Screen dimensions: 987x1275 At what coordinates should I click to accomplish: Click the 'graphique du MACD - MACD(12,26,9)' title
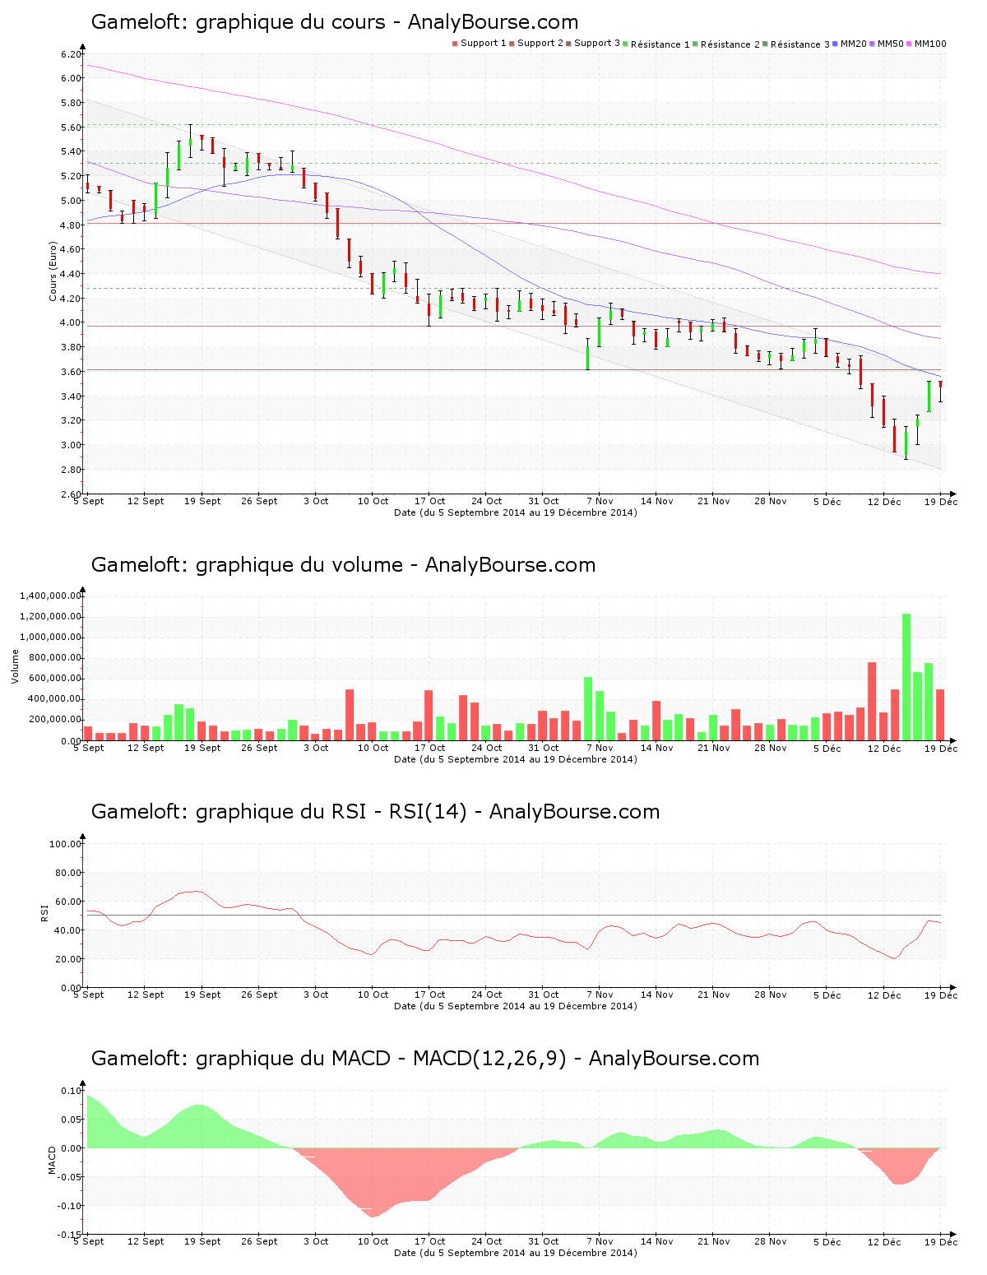click(x=425, y=1059)
